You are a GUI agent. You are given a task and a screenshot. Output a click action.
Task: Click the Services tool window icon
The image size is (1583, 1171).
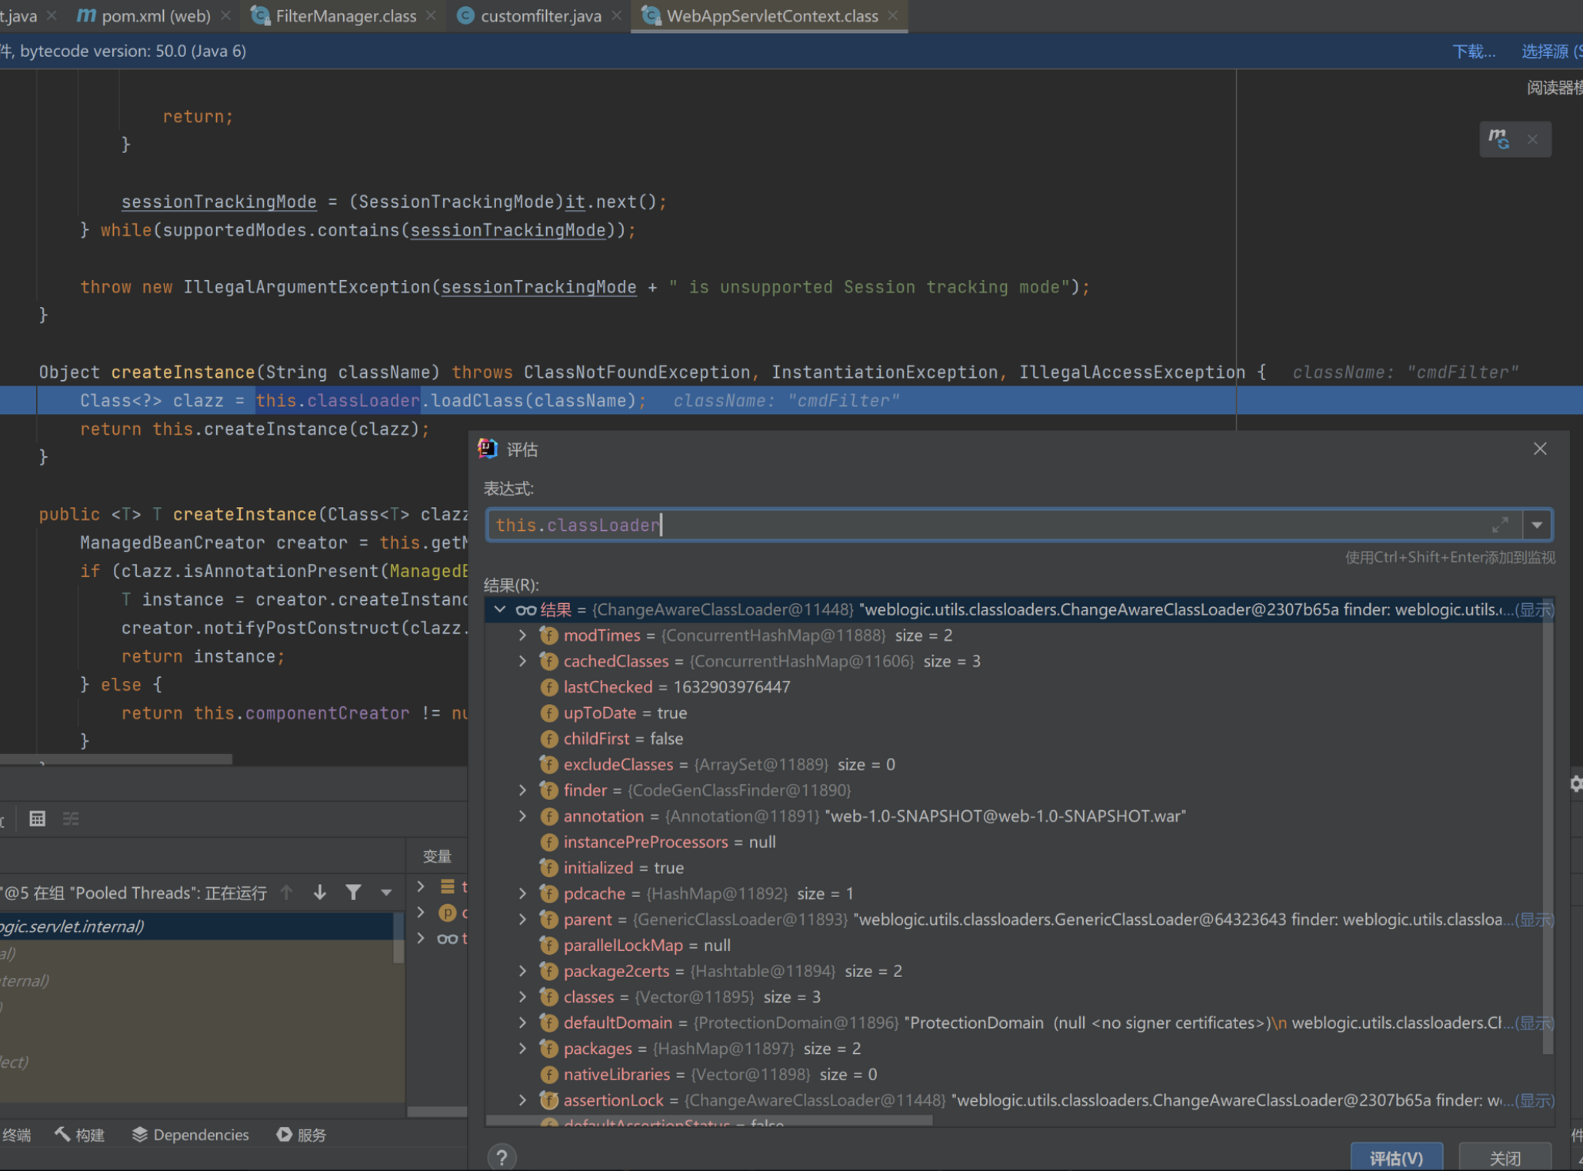(x=285, y=1135)
